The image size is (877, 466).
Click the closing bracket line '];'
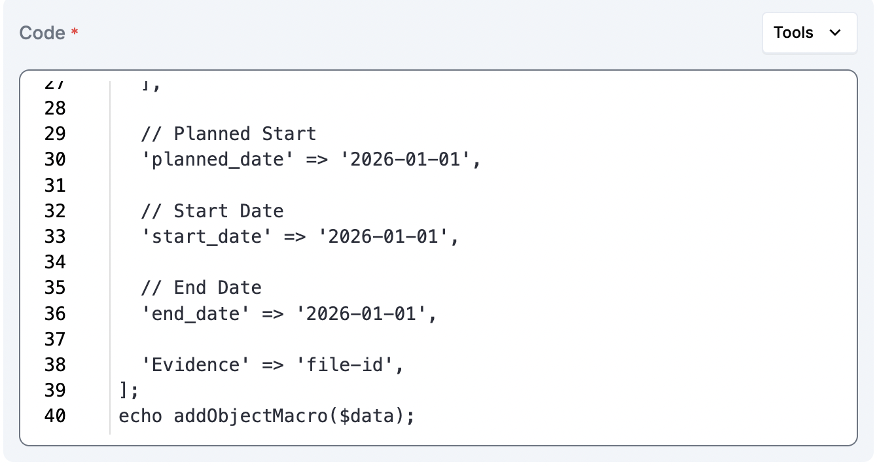click(129, 390)
